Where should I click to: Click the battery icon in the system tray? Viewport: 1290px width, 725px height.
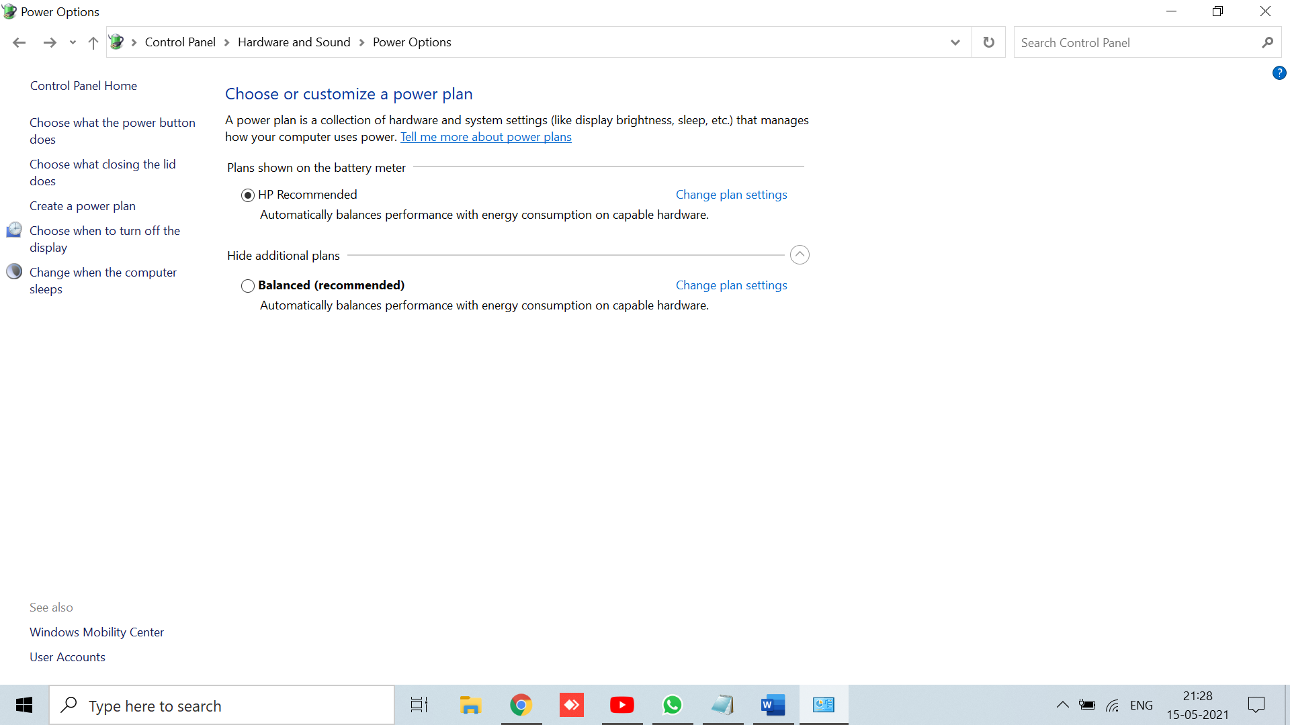pyautogui.click(x=1088, y=705)
